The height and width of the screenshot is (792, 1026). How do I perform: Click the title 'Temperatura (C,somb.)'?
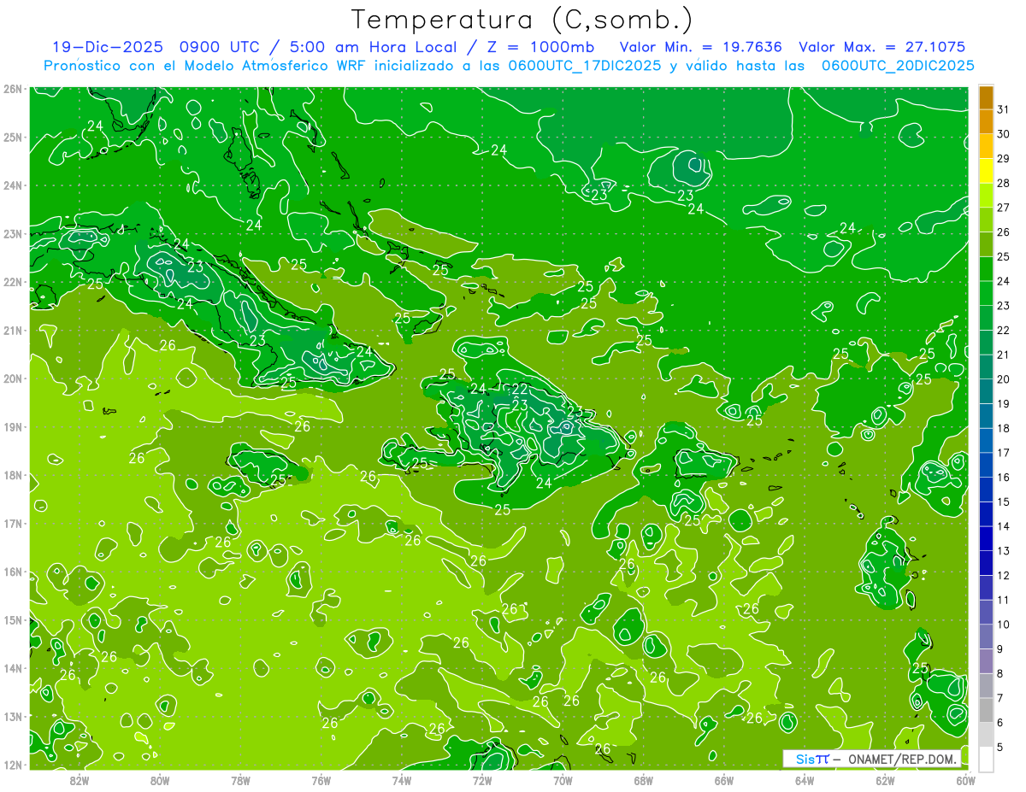coord(522,20)
